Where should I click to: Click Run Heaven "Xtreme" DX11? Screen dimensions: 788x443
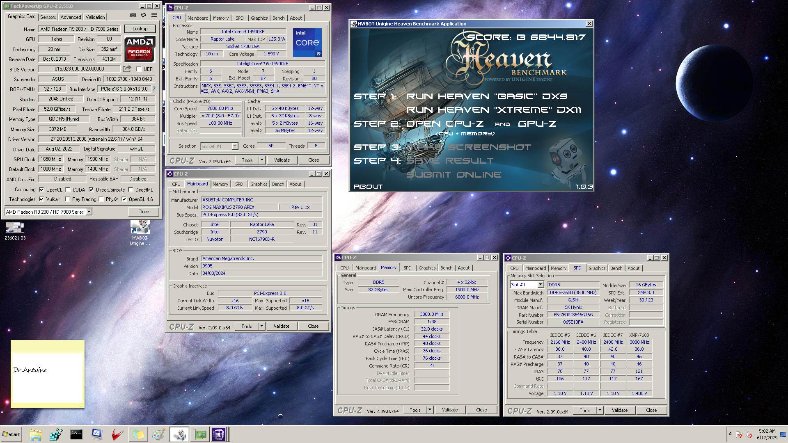click(494, 110)
